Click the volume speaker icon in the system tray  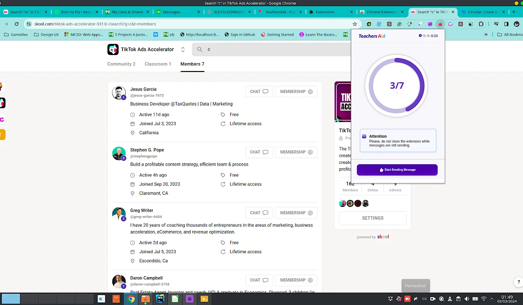pos(466,298)
